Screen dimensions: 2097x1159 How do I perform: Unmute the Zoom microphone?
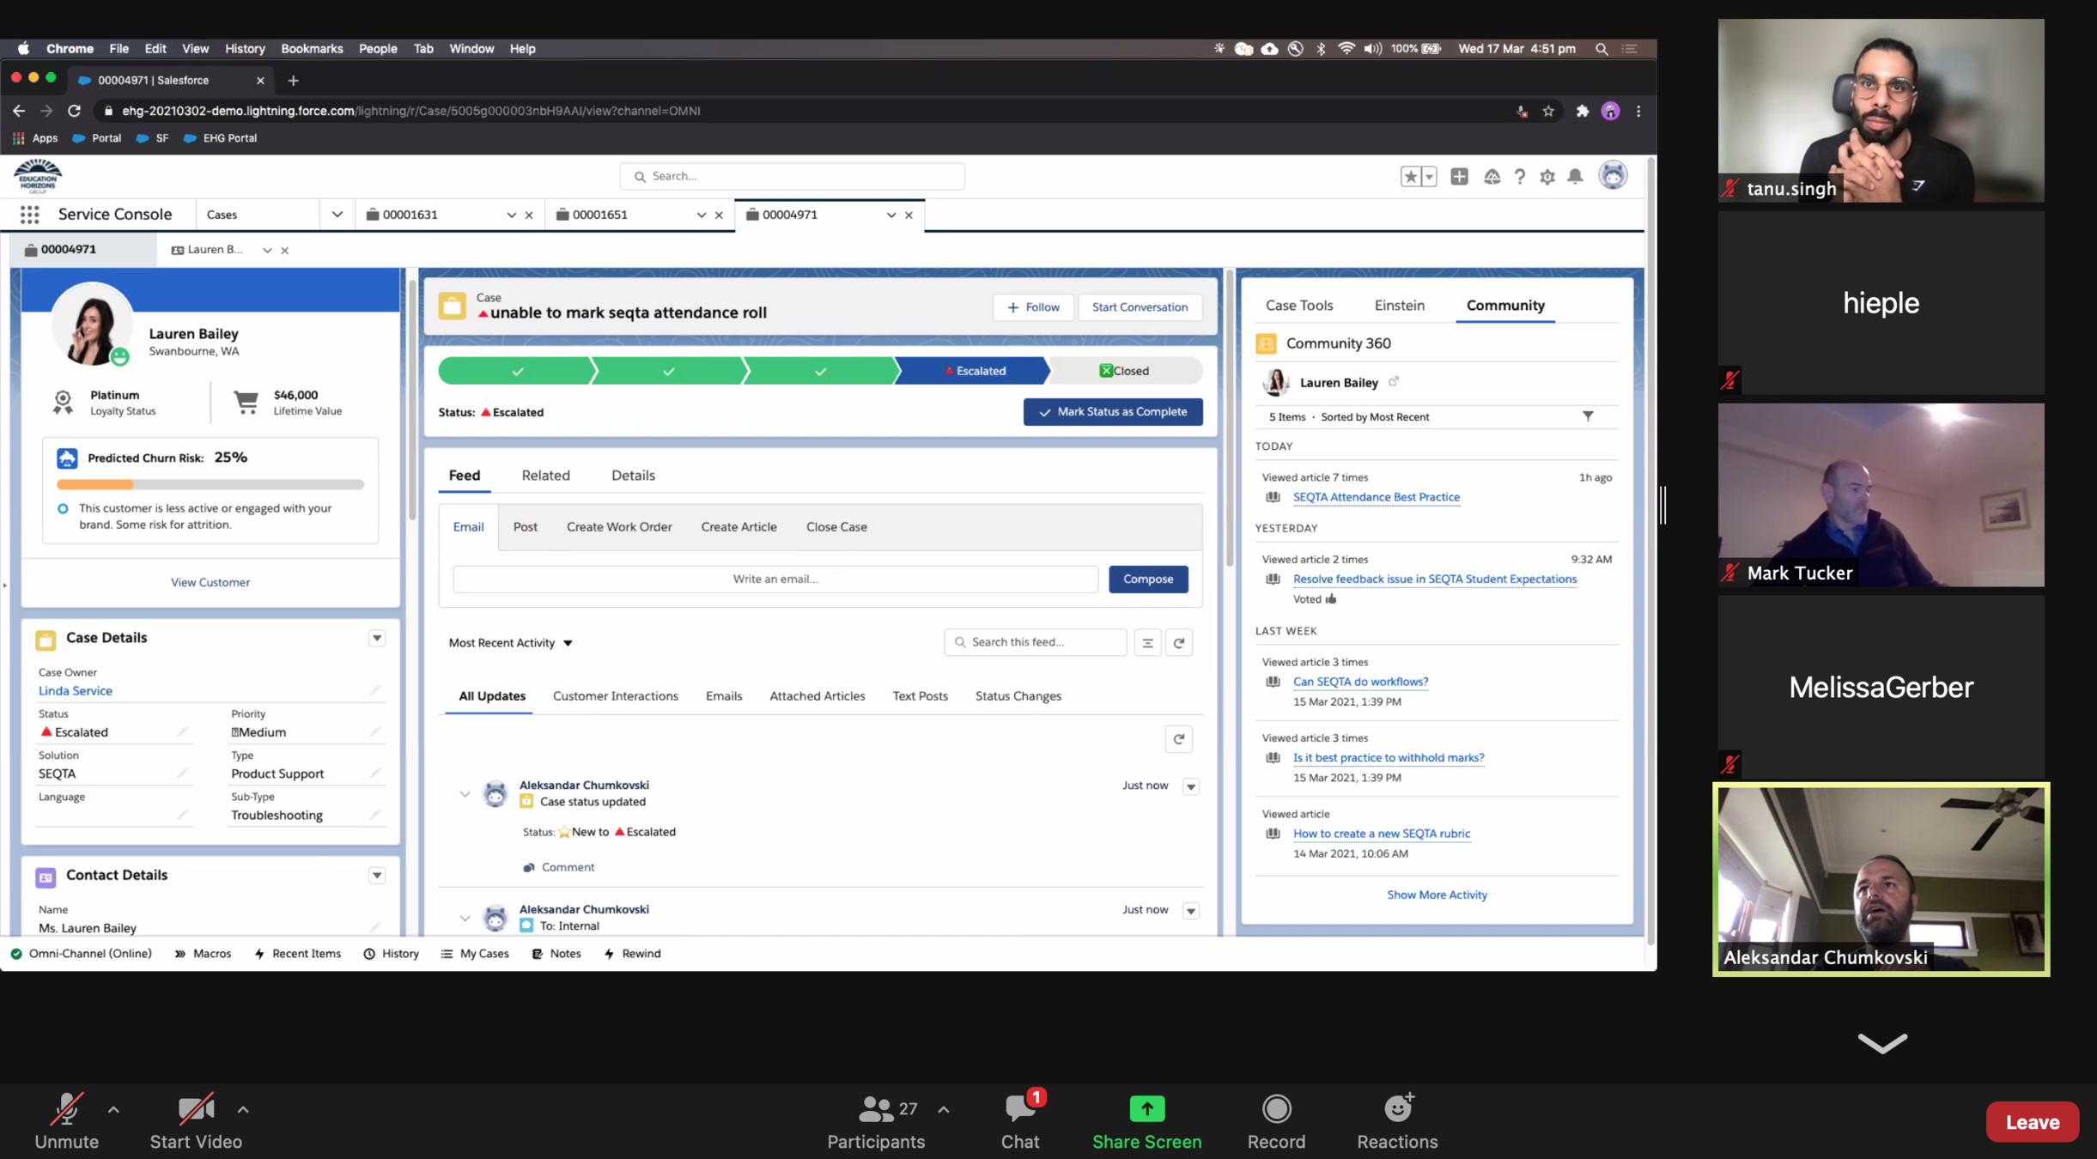(66, 1121)
